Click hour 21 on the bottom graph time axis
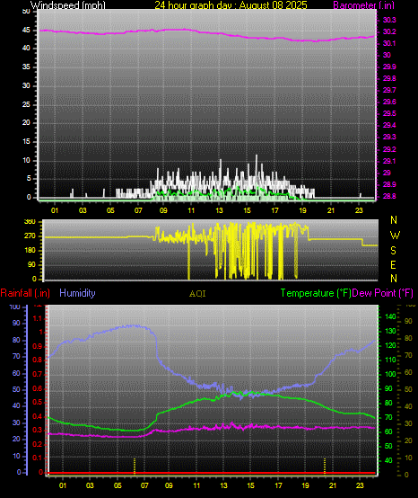The image size is (418, 498). [333, 485]
